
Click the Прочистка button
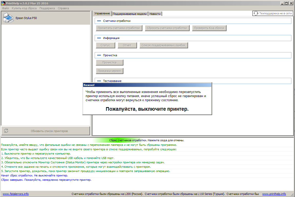point(110,62)
